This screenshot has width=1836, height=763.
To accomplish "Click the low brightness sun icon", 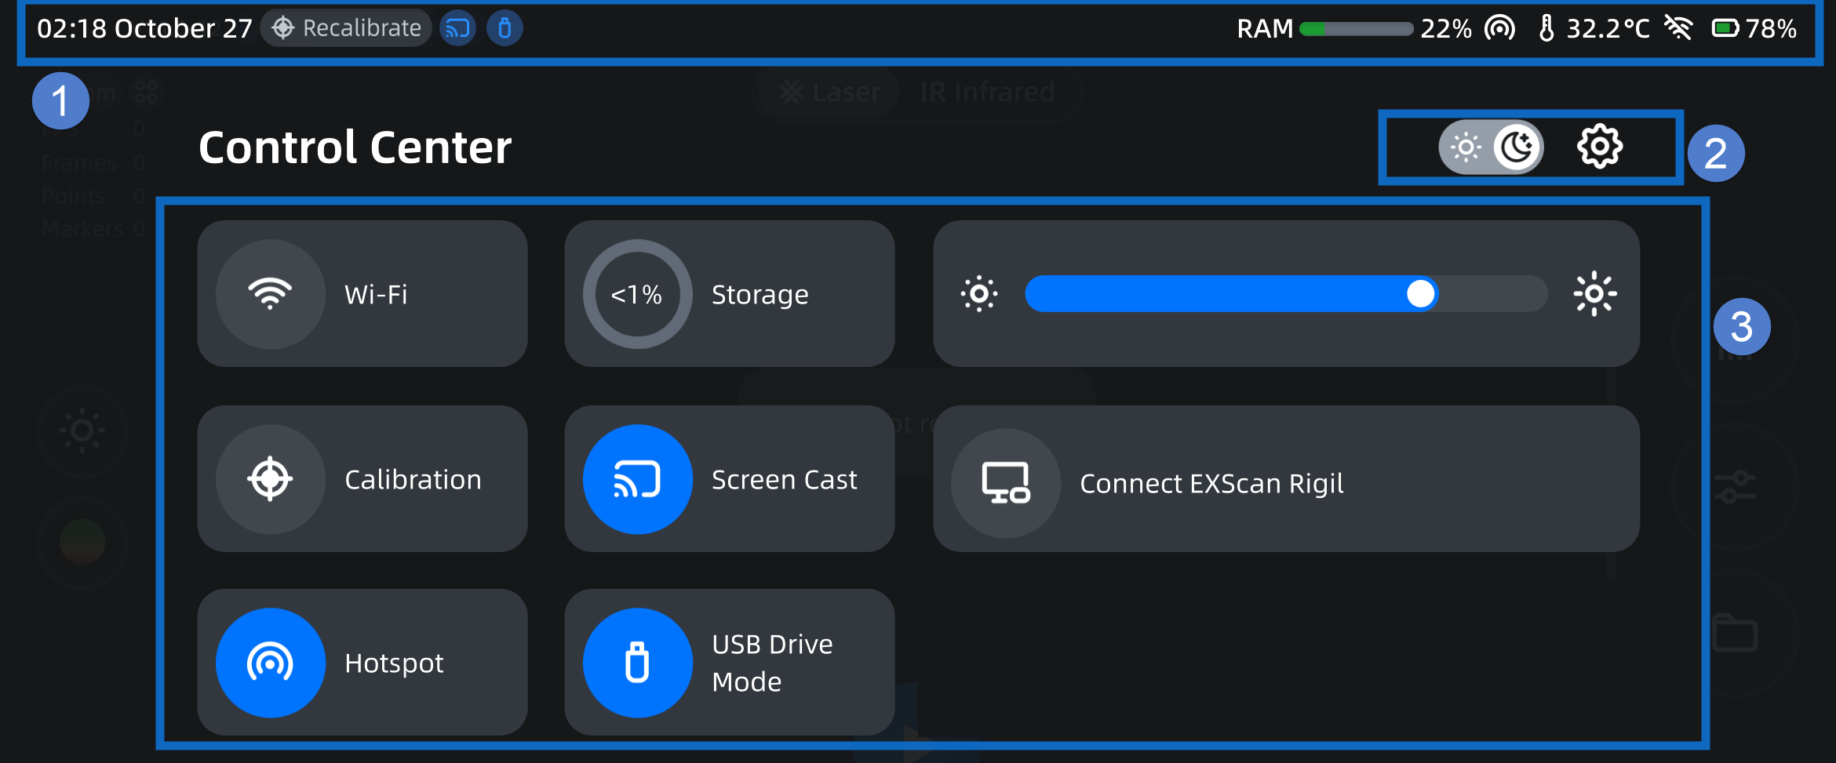I will tap(979, 294).
